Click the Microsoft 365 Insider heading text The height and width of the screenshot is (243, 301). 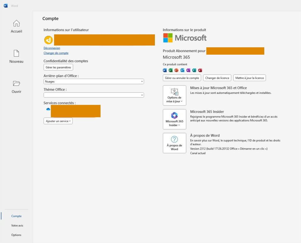(x=207, y=112)
